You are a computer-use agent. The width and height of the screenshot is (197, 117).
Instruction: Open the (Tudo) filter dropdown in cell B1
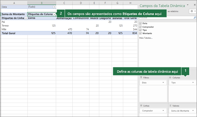coord(54,7)
